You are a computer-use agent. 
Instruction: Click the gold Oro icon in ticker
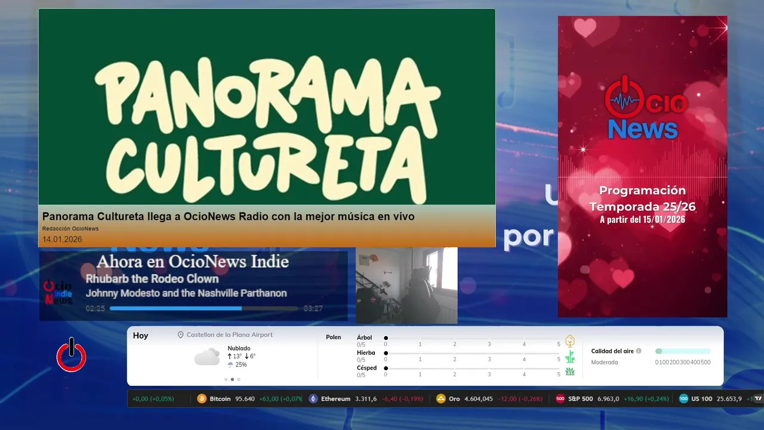coord(441,399)
